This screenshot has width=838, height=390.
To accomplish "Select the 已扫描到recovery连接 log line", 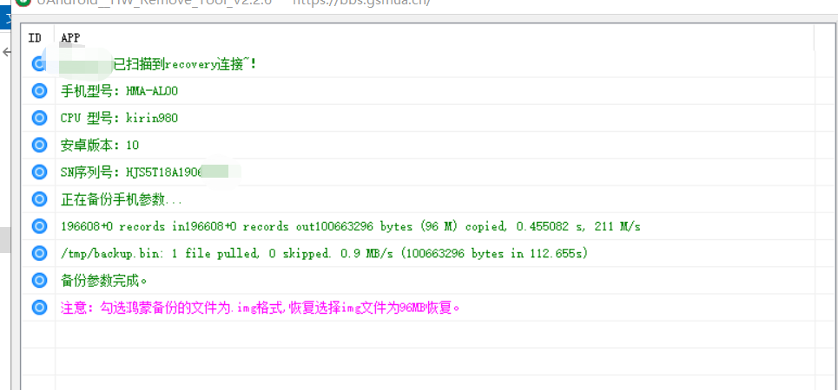I will [x=185, y=64].
